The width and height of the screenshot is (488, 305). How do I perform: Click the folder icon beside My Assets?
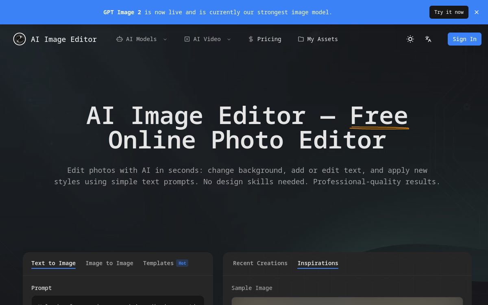coord(301,39)
